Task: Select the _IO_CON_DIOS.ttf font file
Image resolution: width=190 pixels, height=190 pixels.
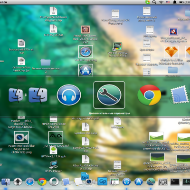Action: point(56,139)
